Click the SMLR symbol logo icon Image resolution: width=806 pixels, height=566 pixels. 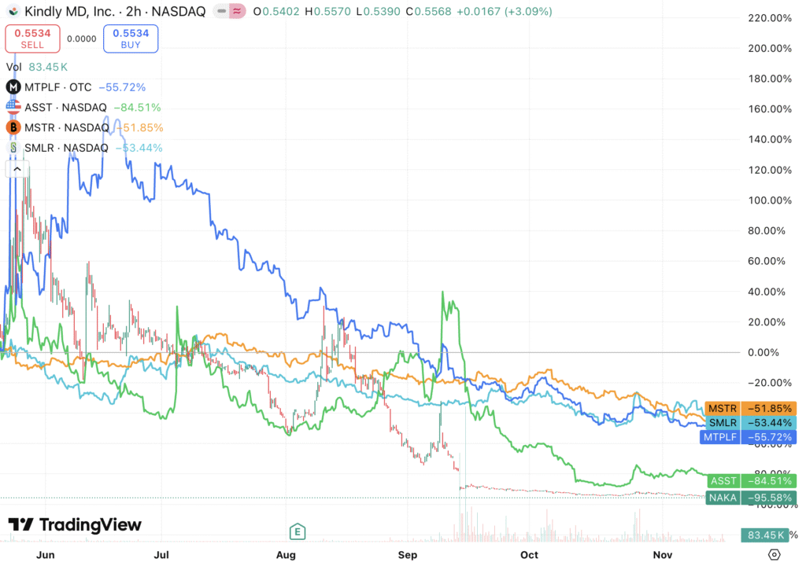(13, 148)
